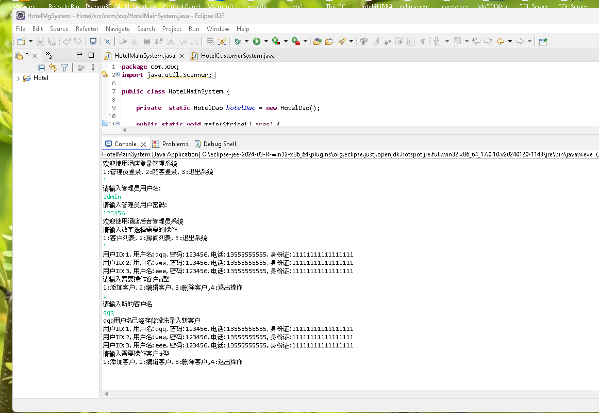Open the Run button dropdown arrow
This screenshot has width=599, height=413.
coord(265,41)
